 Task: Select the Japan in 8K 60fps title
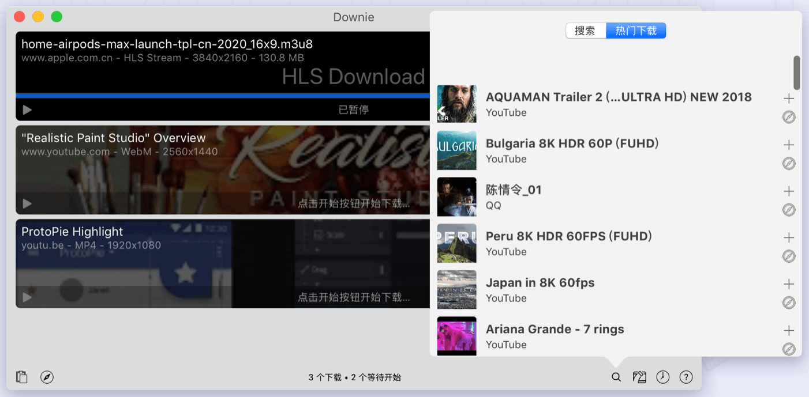540,282
